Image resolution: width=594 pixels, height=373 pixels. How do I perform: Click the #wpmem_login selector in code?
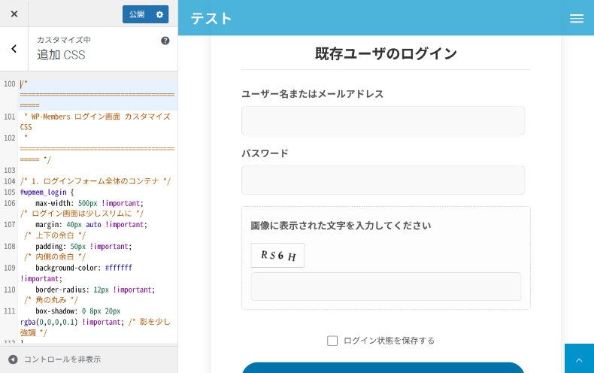(x=43, y=193)
